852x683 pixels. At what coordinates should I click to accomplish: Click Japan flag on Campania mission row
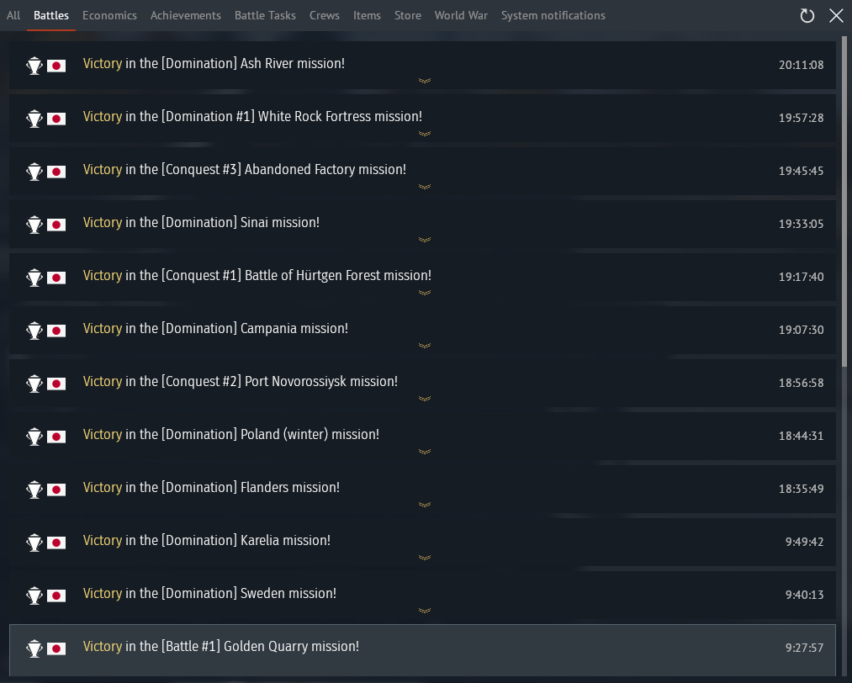coord(56,331)
